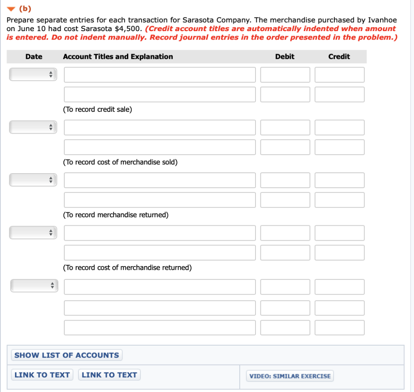Viewport: 414px width, 392px height.
Task: Click the Credit field in the final journal row
Action: coord(340,327)
